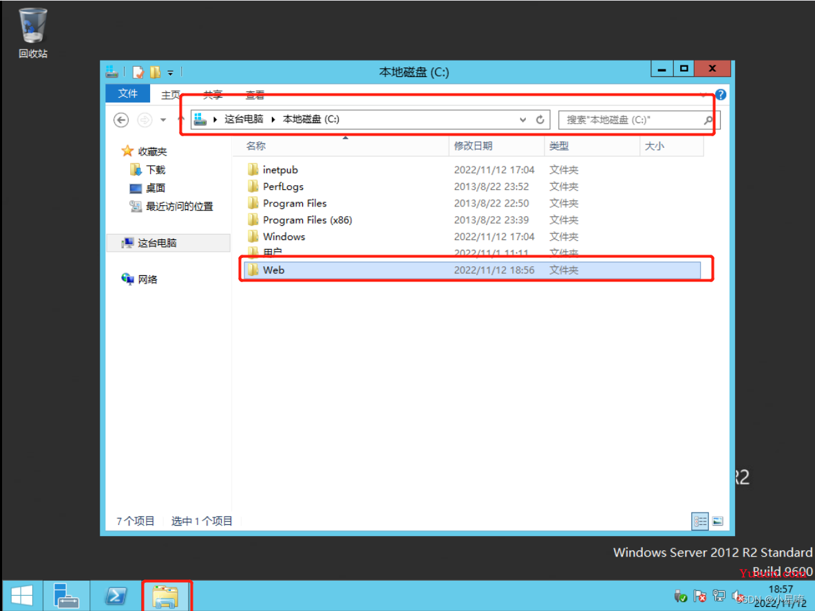The image size is (815, 611).
Task: Open Explorer help question mark icon
Action: point(721,94)
